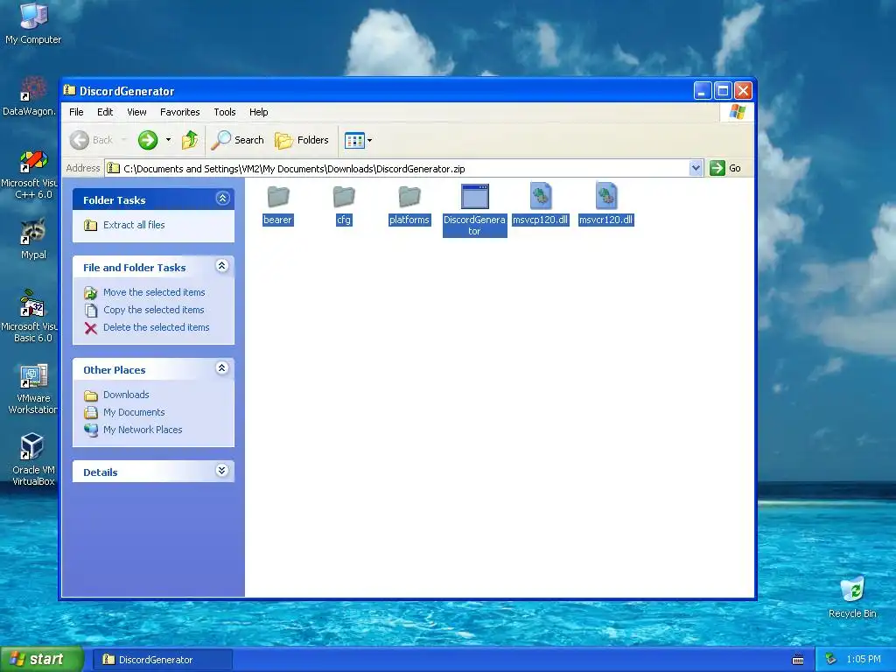Click the 1:05 PM taskbar clock
The height and width of the screenshot is (672, 896).
pos(864,660)
